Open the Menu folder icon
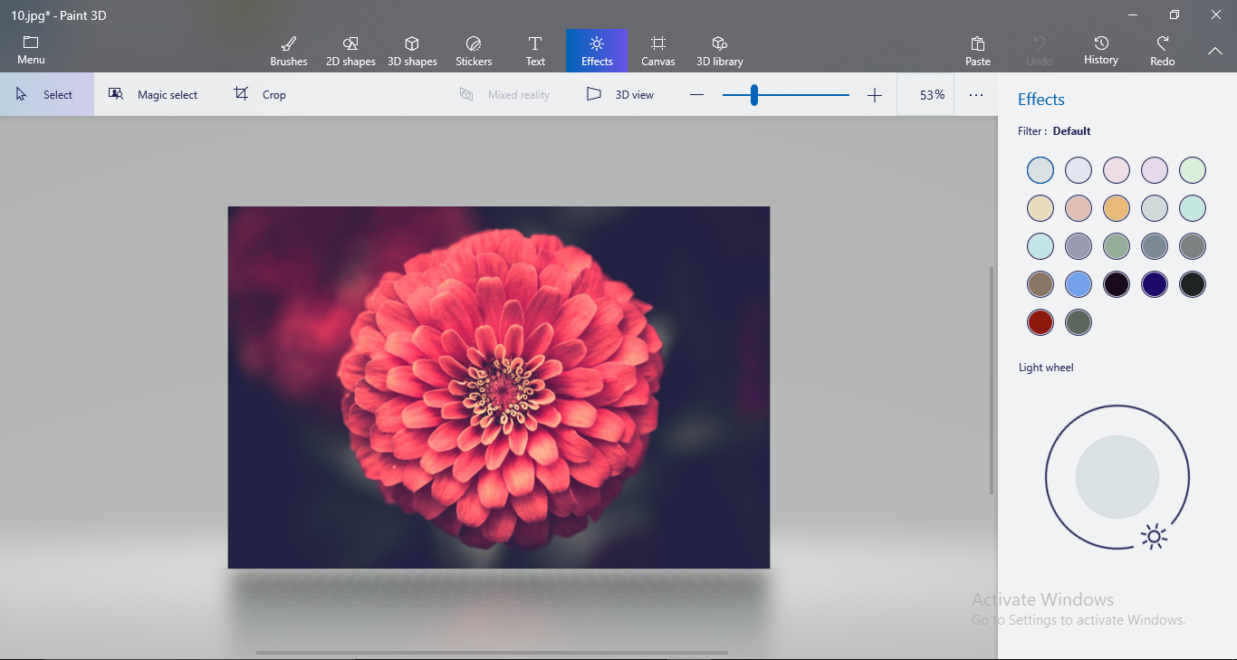Screen dimensions: 1237x660 coord(31,43)
